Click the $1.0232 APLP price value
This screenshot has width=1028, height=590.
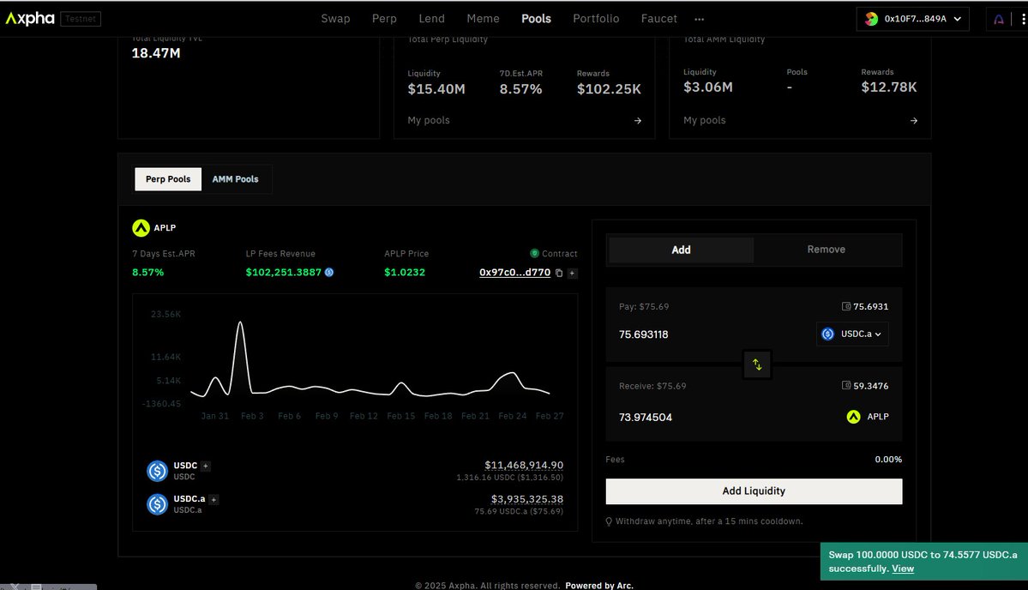(x=405, y=272)
